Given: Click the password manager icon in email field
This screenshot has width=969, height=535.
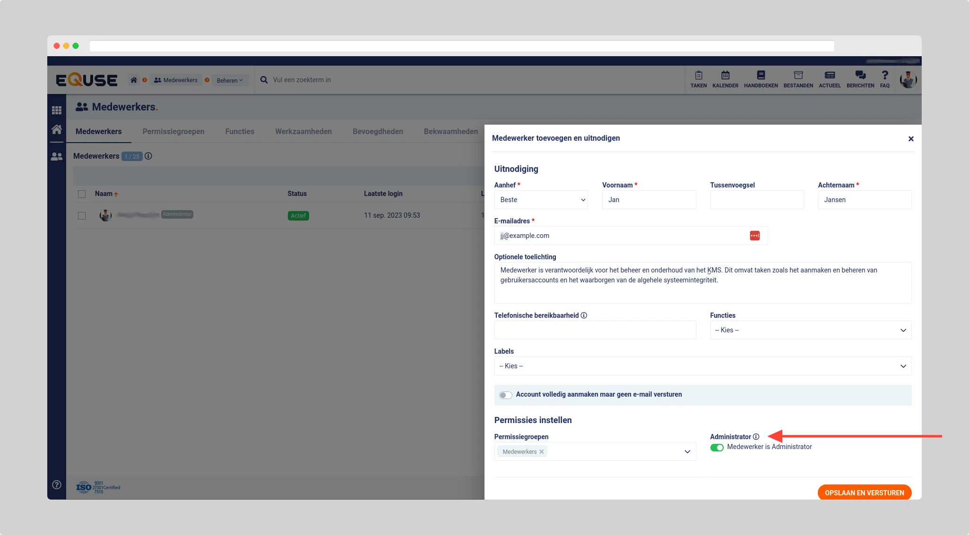Looking at the screenshot, I should click(x=754, y=236).
